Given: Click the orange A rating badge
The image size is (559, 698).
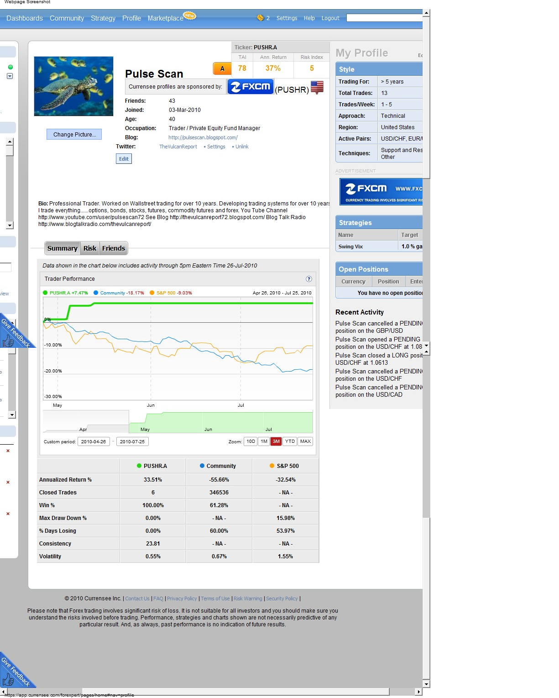Looking at the screenshot, I should [x=222, y=68].
